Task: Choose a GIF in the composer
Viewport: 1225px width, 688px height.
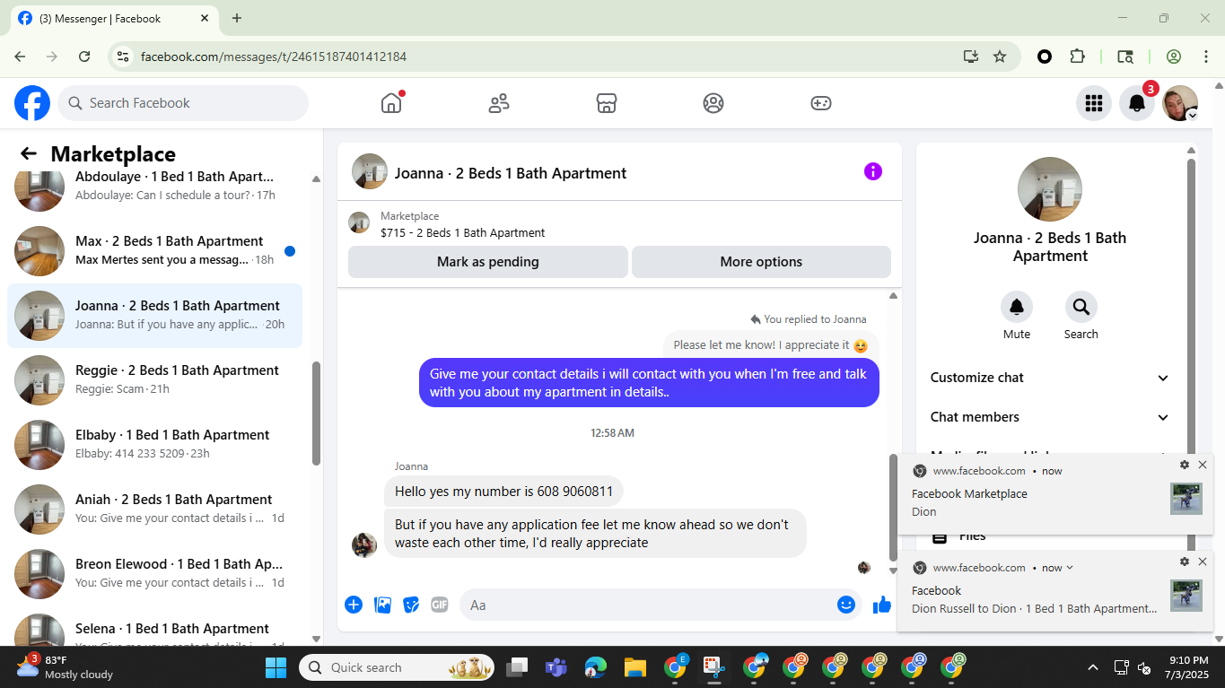Action: pos(440,605)
